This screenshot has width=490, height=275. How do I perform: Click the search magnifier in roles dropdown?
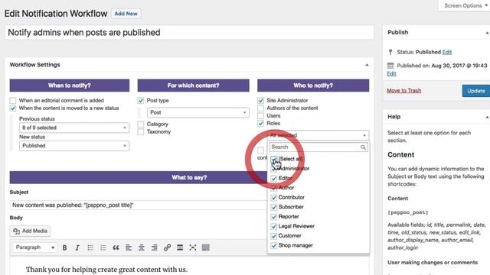[x=363, y=147]
